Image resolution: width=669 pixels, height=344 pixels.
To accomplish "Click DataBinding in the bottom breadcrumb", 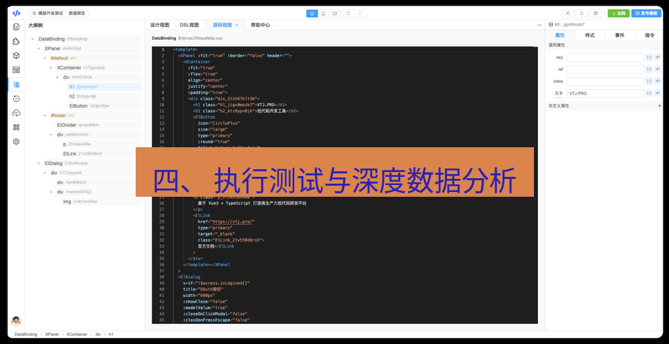I will point(25,334).
